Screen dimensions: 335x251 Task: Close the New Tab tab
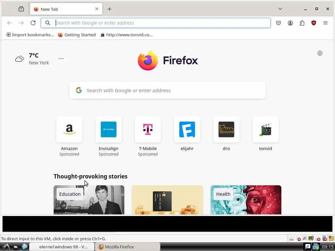(97, 9)
